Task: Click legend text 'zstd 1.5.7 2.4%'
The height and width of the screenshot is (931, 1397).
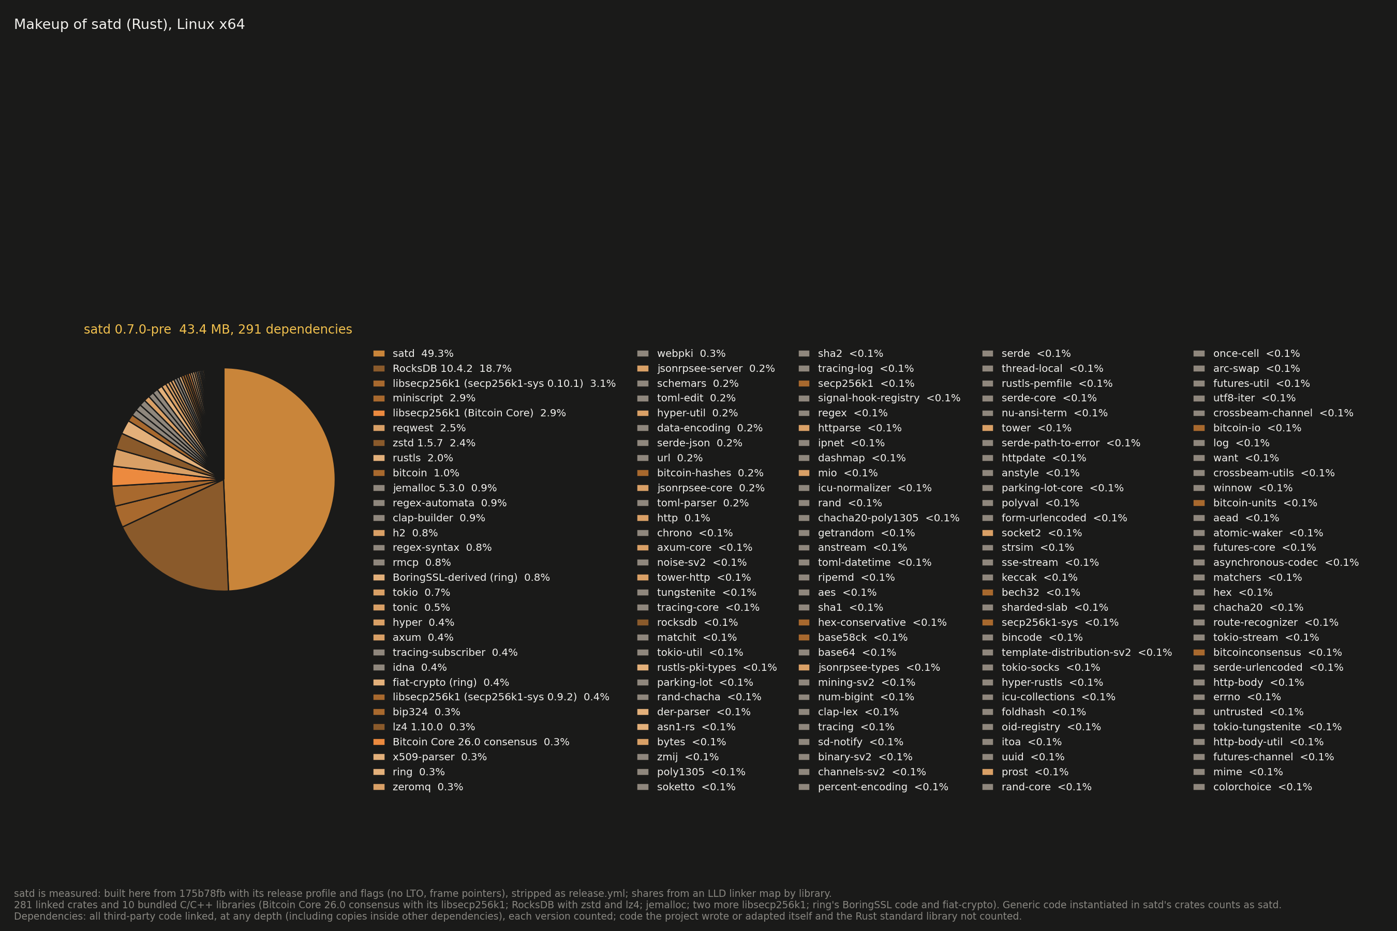Action: (x=434, y=443)
